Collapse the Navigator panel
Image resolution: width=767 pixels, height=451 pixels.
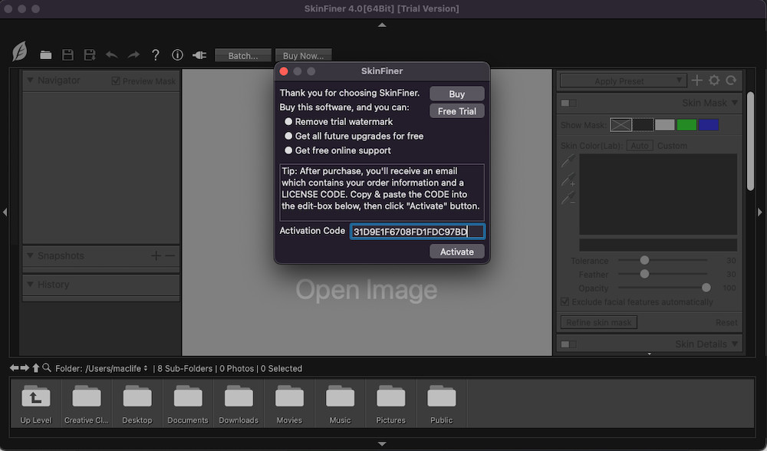click(x=30, y=80)
